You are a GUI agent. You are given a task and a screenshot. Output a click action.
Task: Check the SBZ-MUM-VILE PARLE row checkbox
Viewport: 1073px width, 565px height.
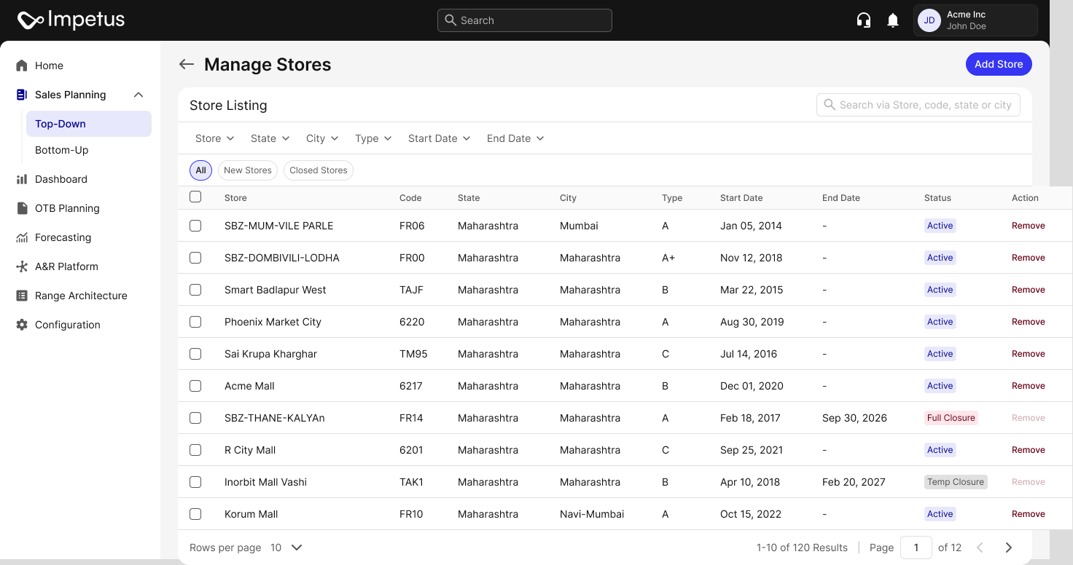click(195, 226)
